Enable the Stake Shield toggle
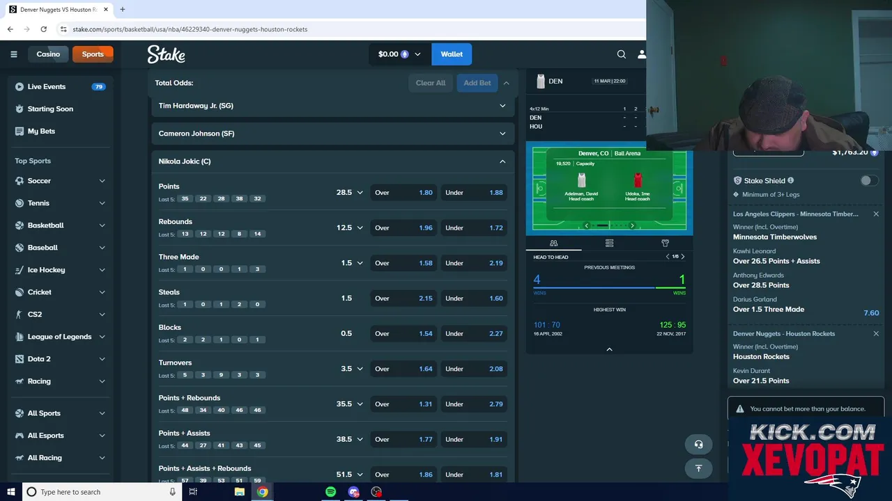Image resolution: width=892 pixels, height=501 pixels. [868, 181]
